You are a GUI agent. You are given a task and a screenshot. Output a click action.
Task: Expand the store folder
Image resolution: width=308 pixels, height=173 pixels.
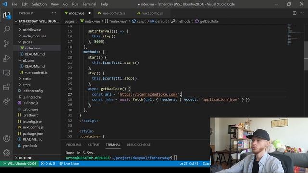(37, 85)
